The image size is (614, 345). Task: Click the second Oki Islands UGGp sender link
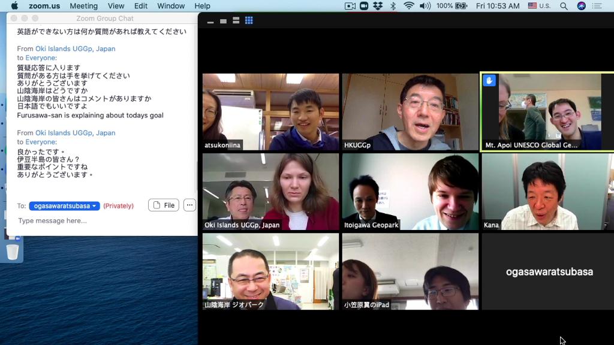click(x=75, y=133)
